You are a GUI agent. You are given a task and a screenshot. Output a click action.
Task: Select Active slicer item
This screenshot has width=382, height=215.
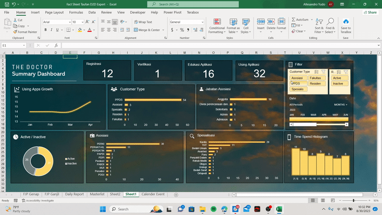[x=340, y=78]
